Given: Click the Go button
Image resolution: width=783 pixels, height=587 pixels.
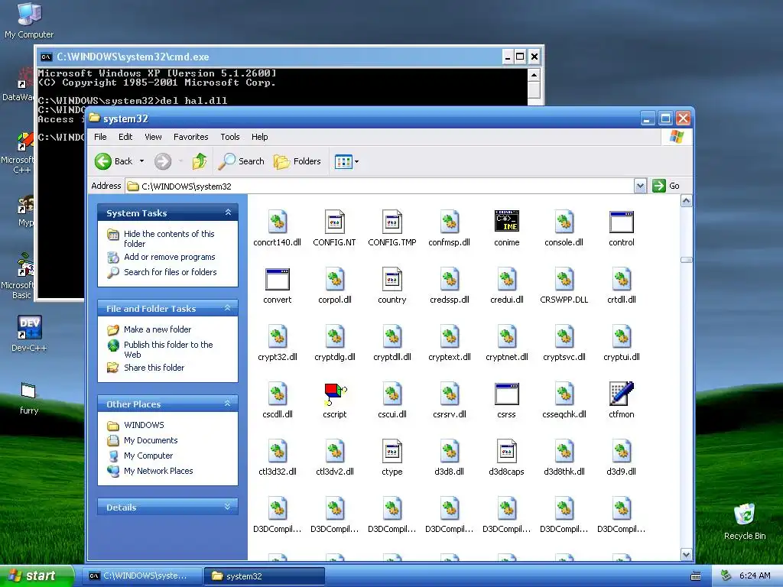Looking at the screenshot, I should (666, 186).
